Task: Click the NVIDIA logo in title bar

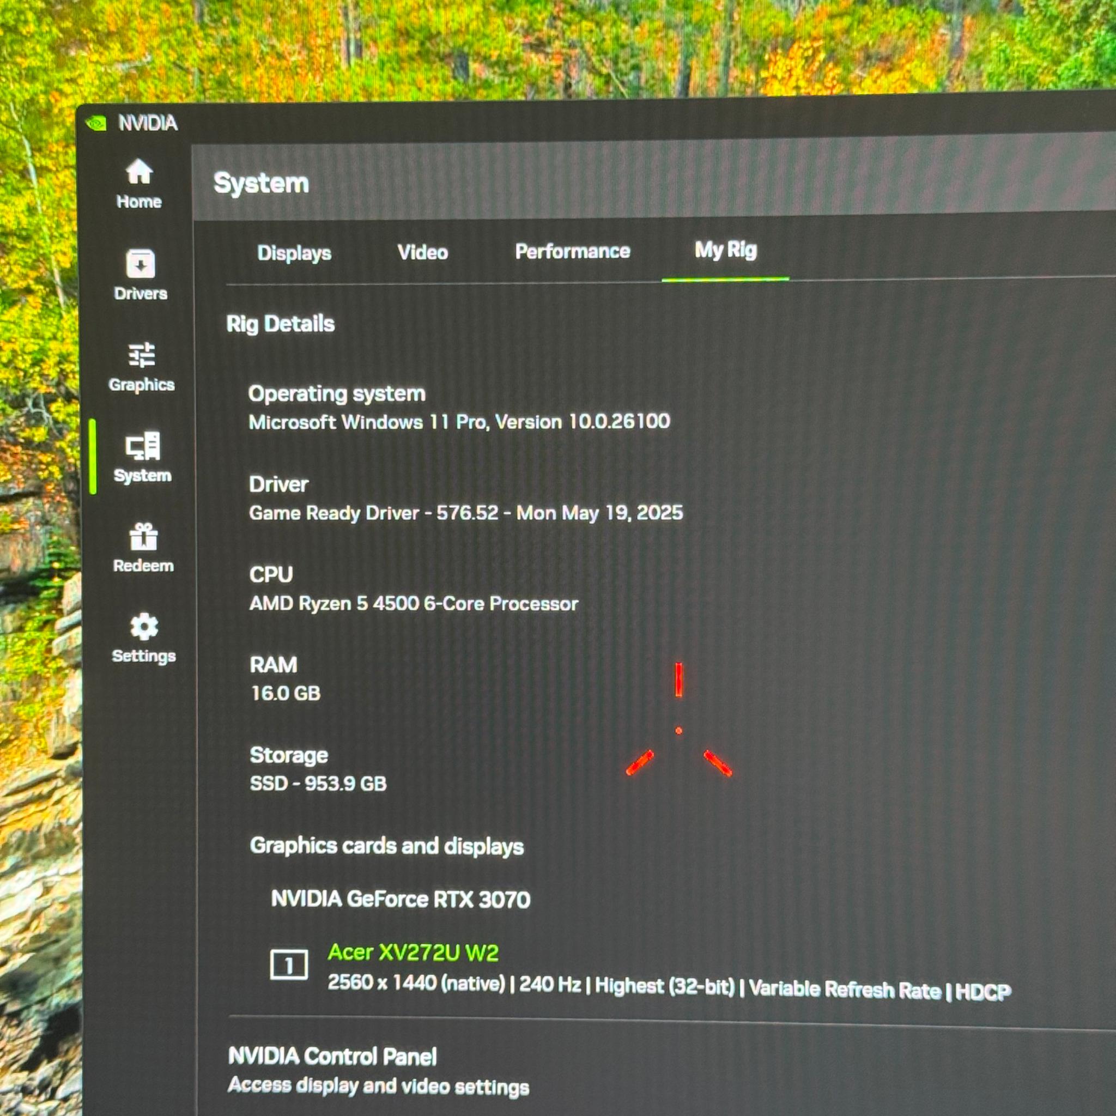Action: pyautogui.click(x=96, y=123)
